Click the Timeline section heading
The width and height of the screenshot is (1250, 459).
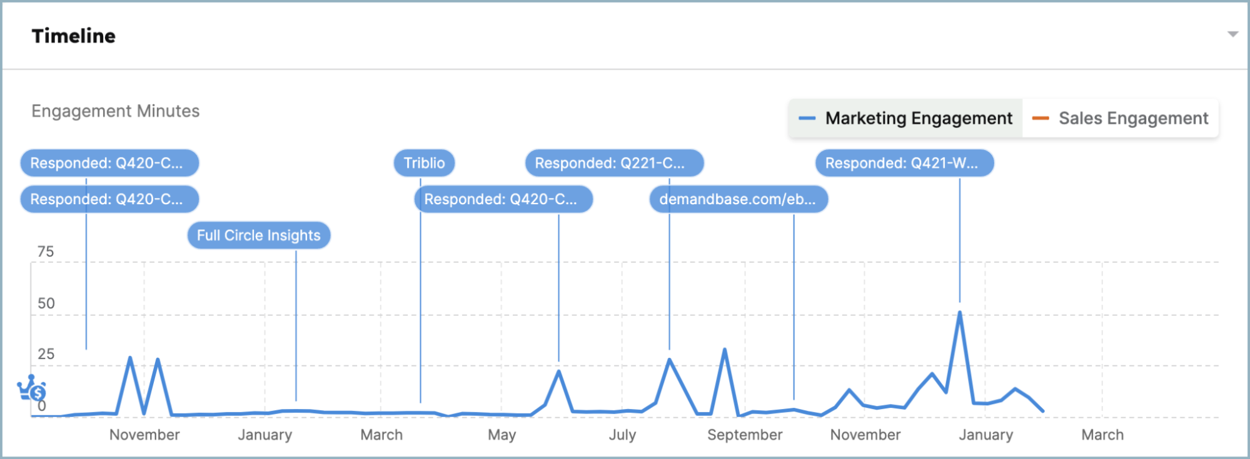click(x=74, y=36)
